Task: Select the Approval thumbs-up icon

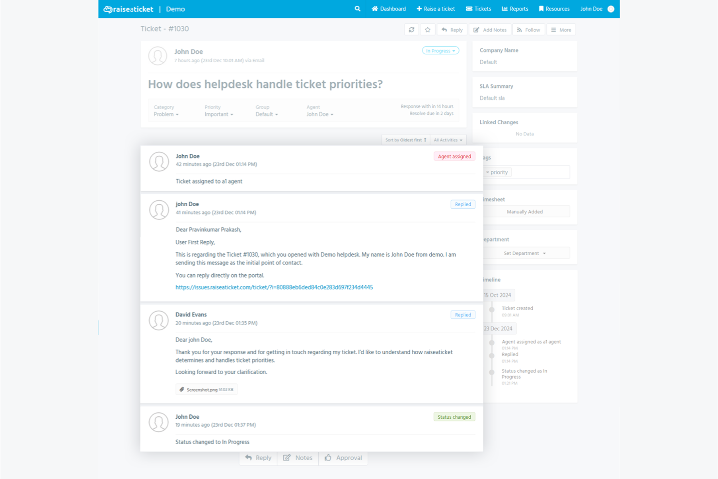Action: [x=329, y=458]
